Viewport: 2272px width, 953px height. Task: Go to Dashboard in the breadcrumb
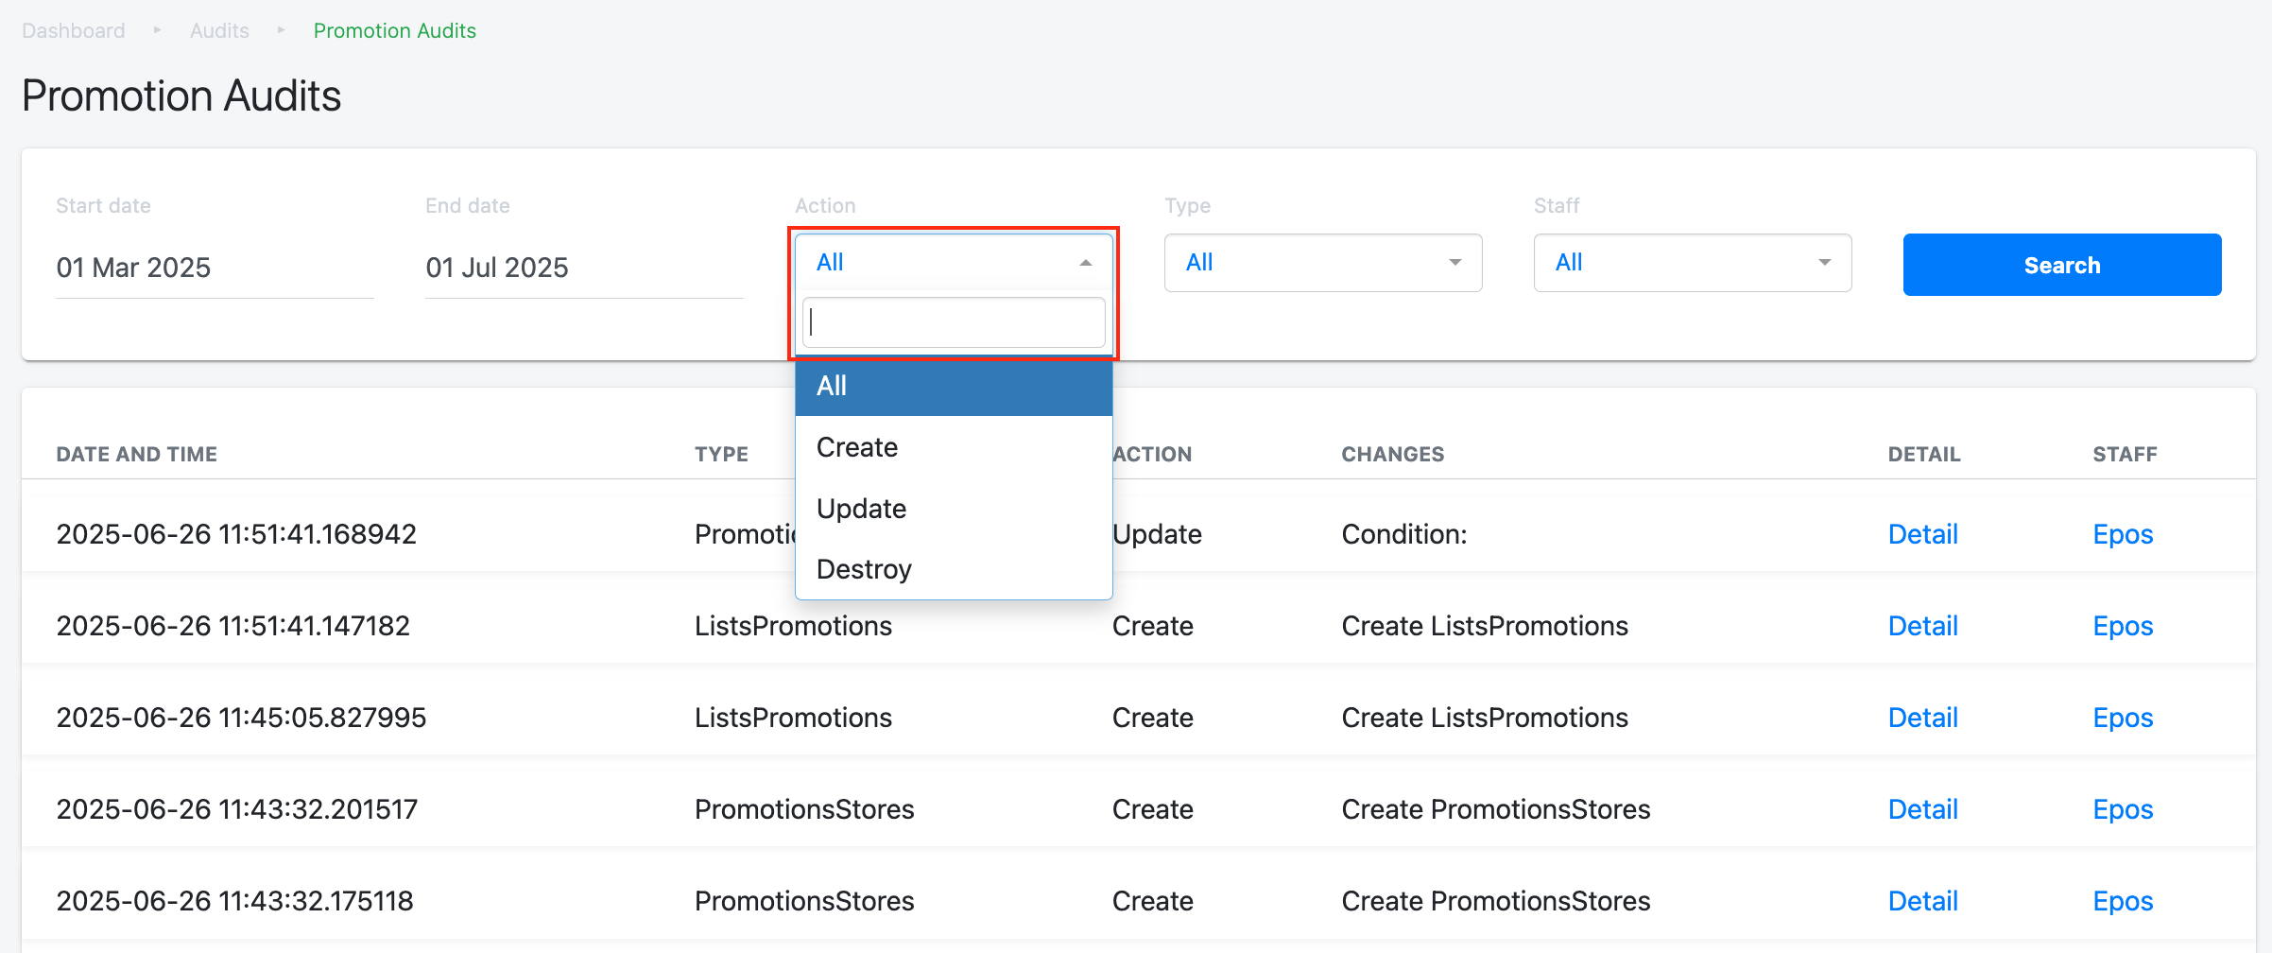[x=74, y=30]
